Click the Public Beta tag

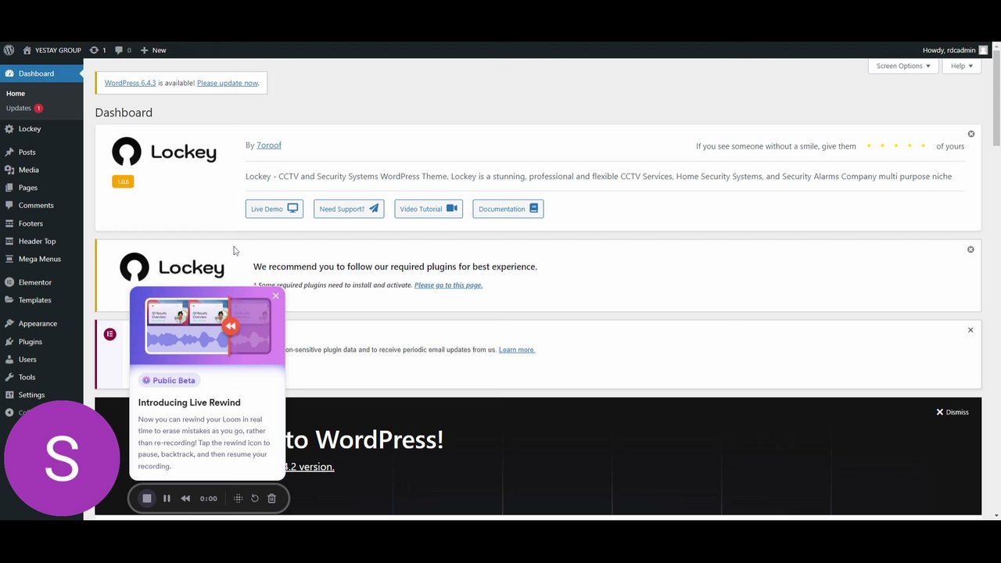point(170,380)
